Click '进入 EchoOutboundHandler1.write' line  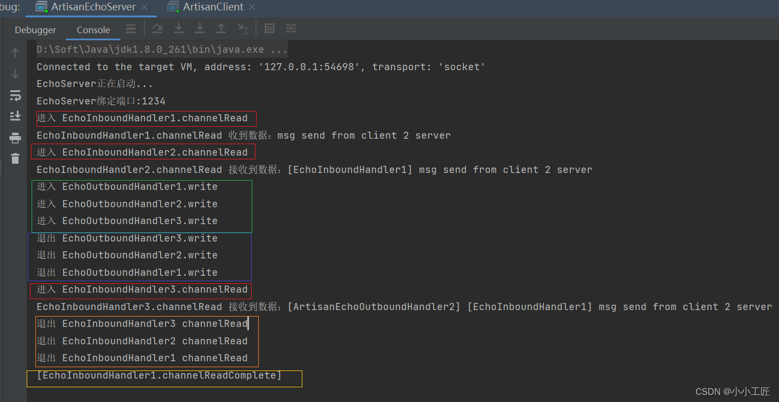(127, 187)
